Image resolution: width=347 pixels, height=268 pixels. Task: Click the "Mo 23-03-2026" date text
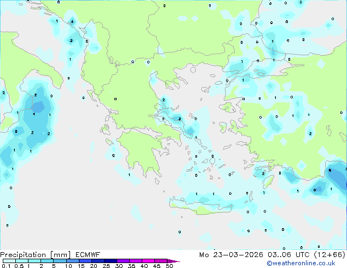(231, 255)
